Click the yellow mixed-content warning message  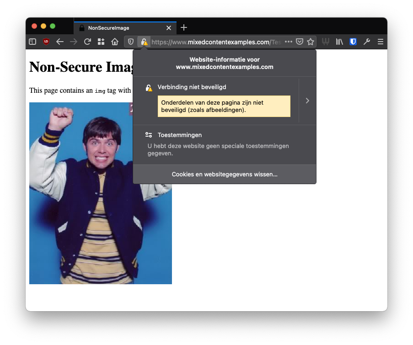[x=224, y=106]
